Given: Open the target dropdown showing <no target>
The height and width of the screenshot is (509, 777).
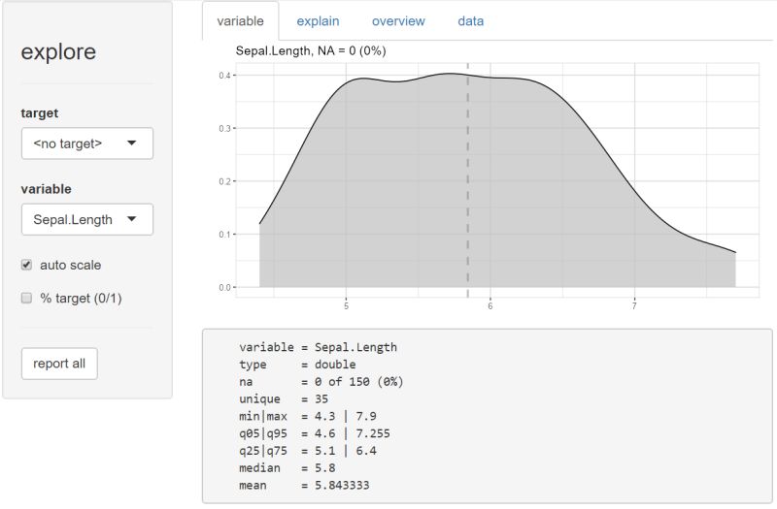Looking at the screenshot, I should 87,143.
